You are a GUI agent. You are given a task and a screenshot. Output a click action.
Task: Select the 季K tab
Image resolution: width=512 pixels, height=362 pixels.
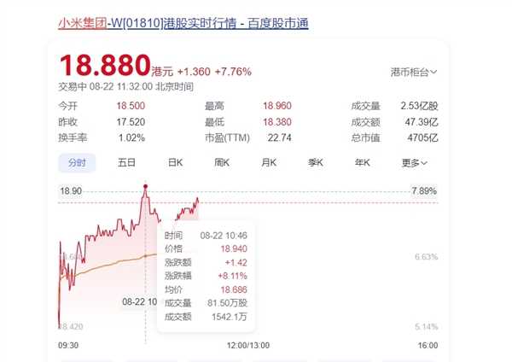(316, 162)
